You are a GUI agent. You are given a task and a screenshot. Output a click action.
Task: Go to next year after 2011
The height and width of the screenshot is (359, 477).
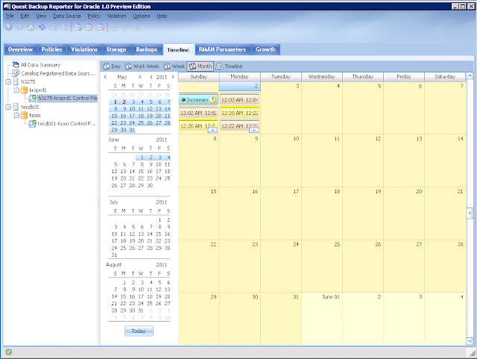pos(173,77)
